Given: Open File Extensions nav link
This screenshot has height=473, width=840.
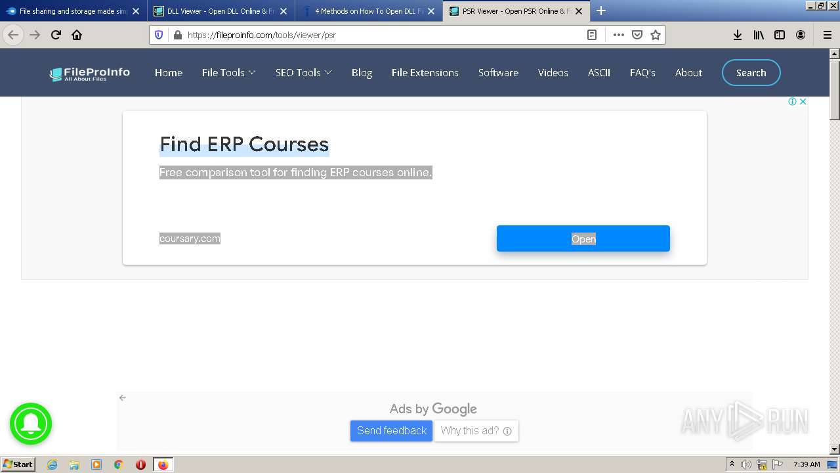Looking at the screenshot, I should click(x=425, y=72).
